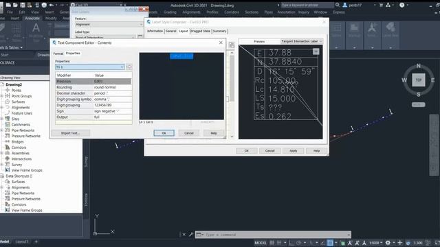Open the Properties dropdown in Text Component Editor
This screenshot has height=247, width=440.
click(x=90, y=67)
